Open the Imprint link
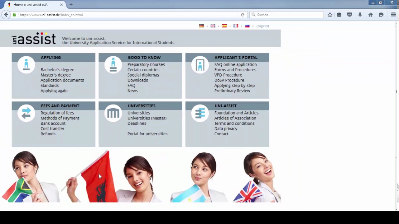 point(262,26)
